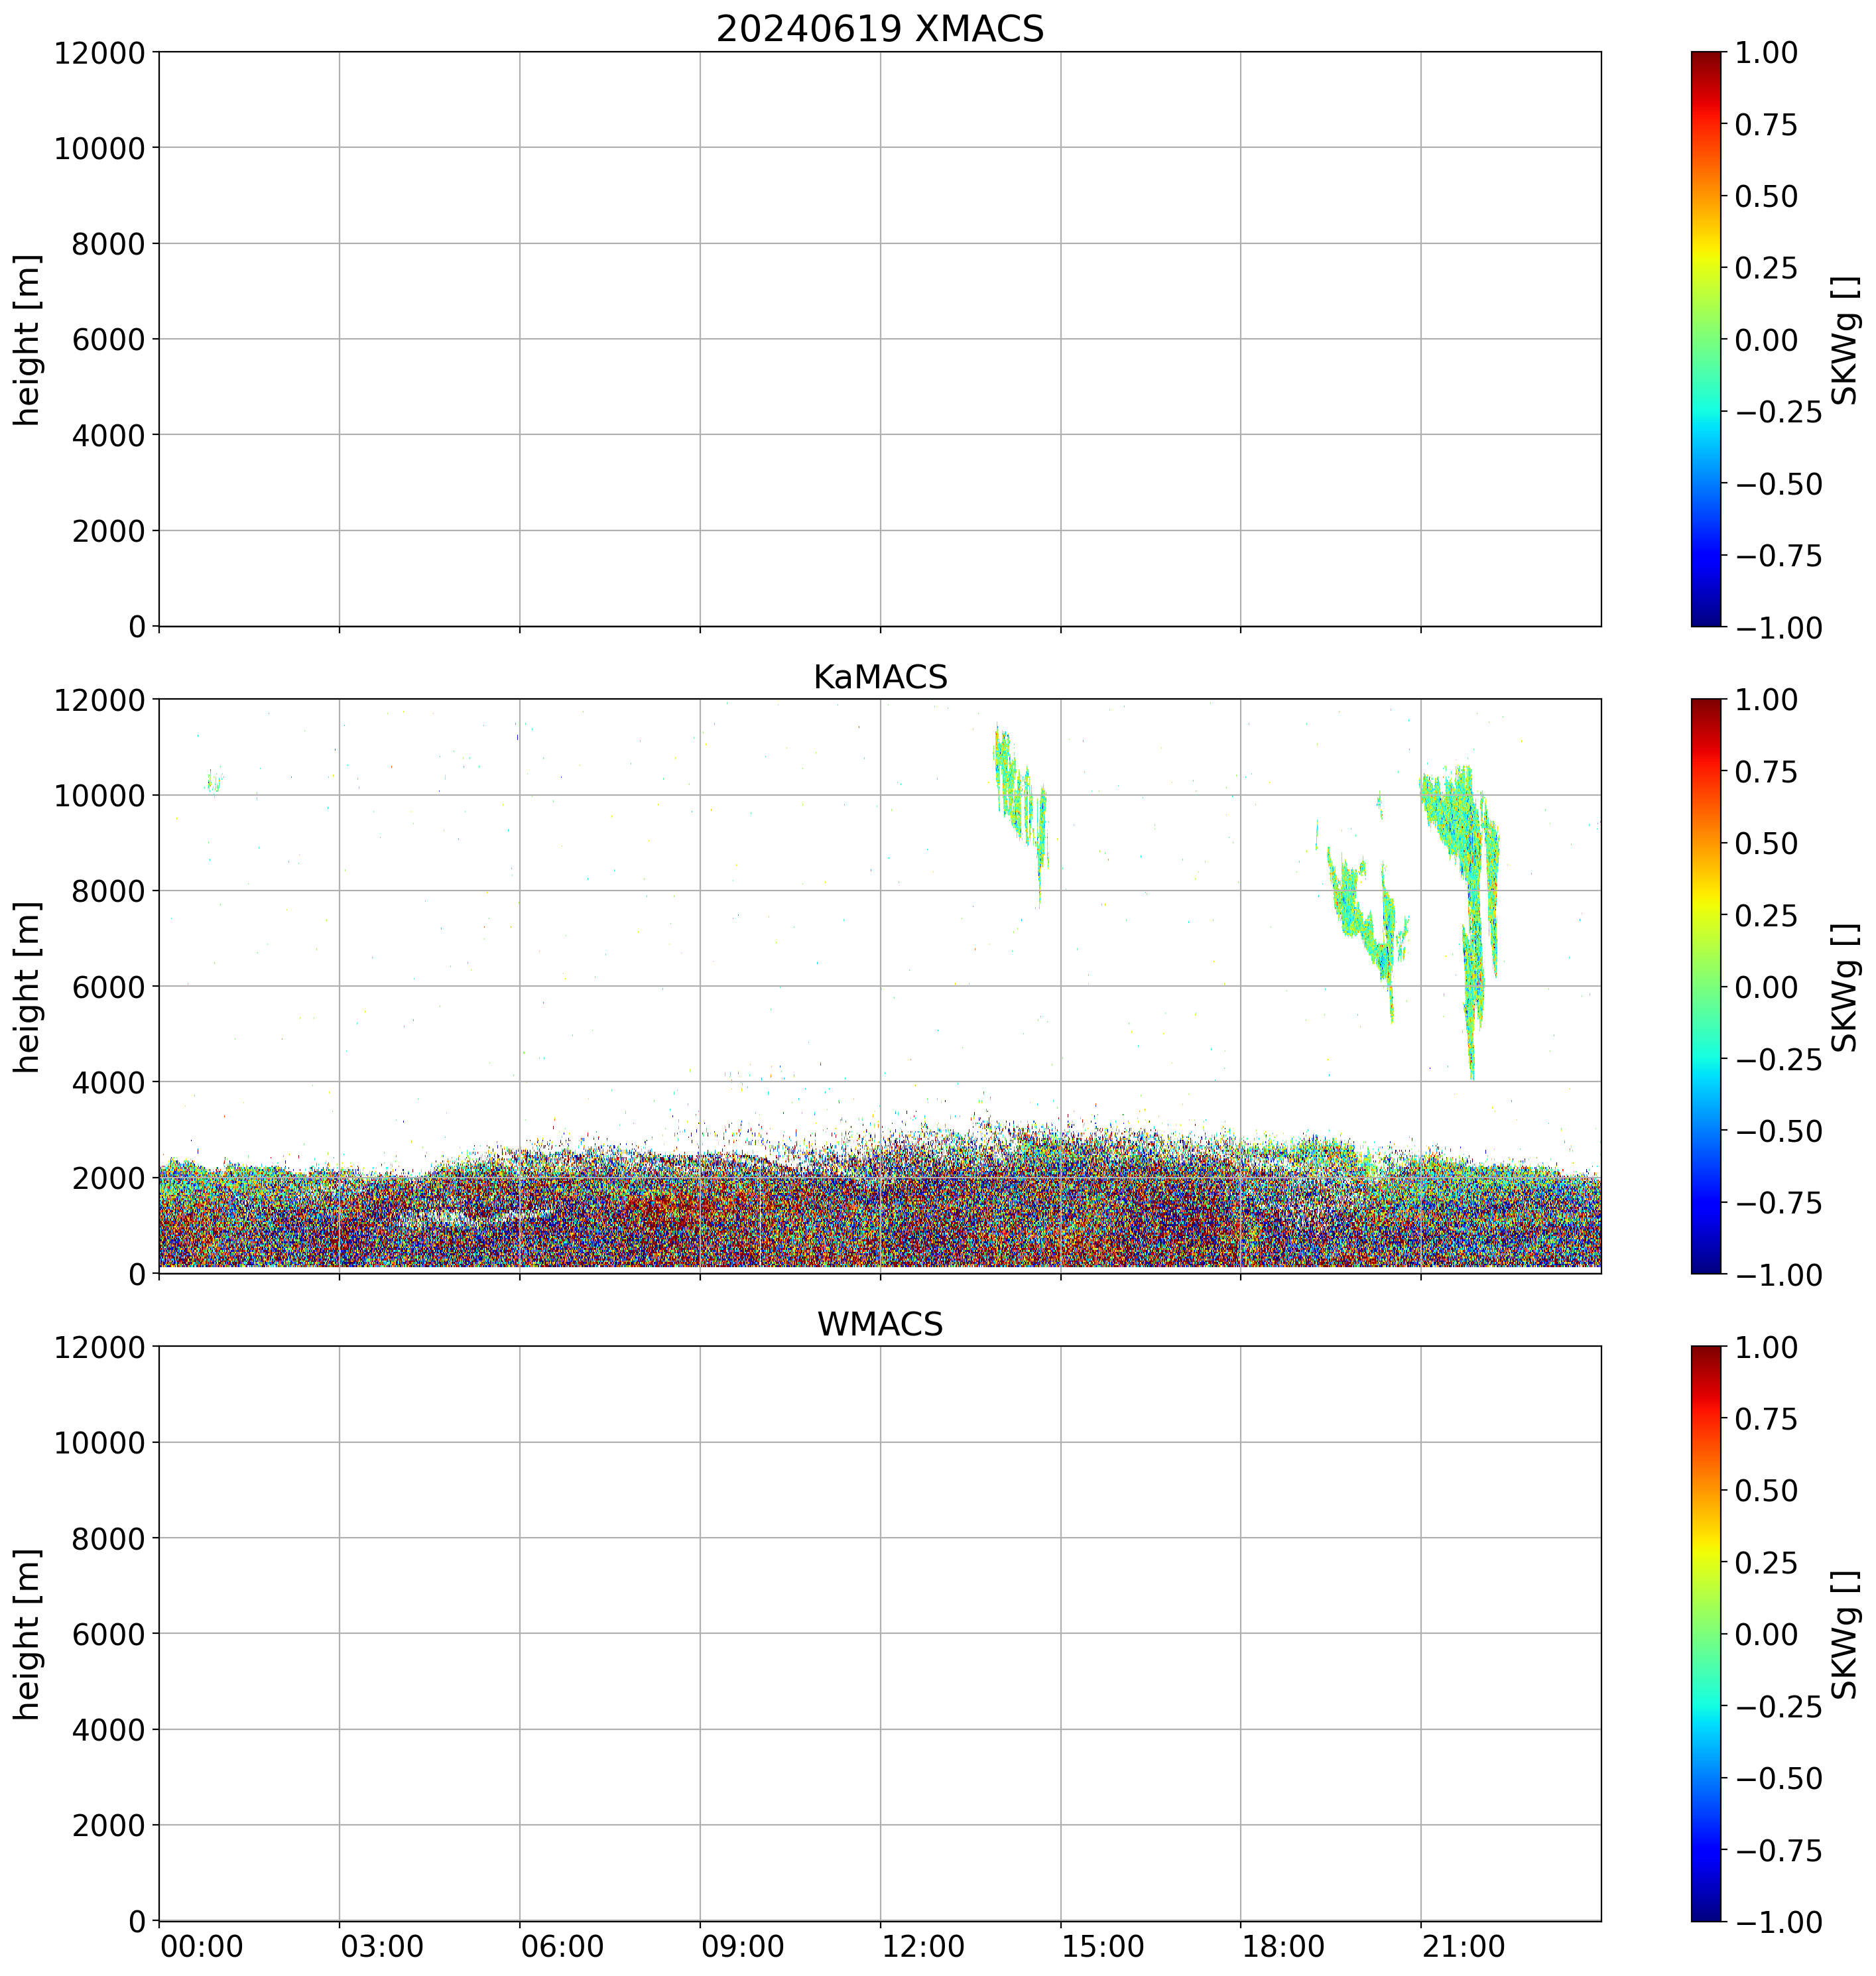The width and height of the screenshot is (1876, 1976).
Task: Click the middle KaMACS colorbar
Action: pyautogui.click(x=1706, y=986)
